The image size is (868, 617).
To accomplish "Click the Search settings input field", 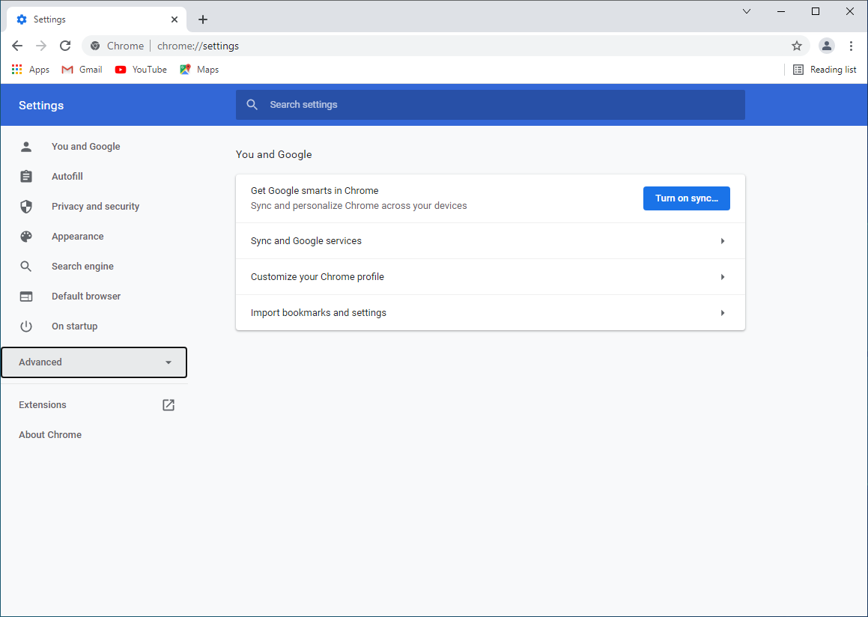I will pyautogui.click(x=491, y=105).
